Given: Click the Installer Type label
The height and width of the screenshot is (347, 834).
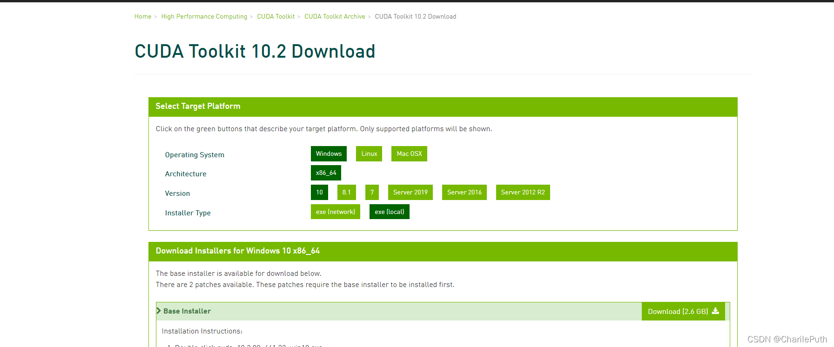Looking at the screenshot, I should (x=188, y=213).
